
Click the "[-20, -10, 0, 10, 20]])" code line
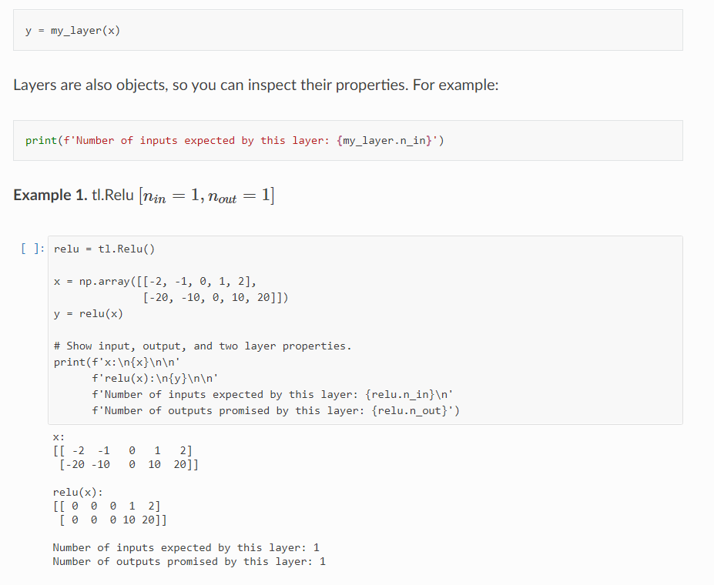tap(216, 298)
